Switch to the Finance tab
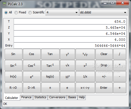Viewport: 131px width, 109px height. (x=26, y=97)
